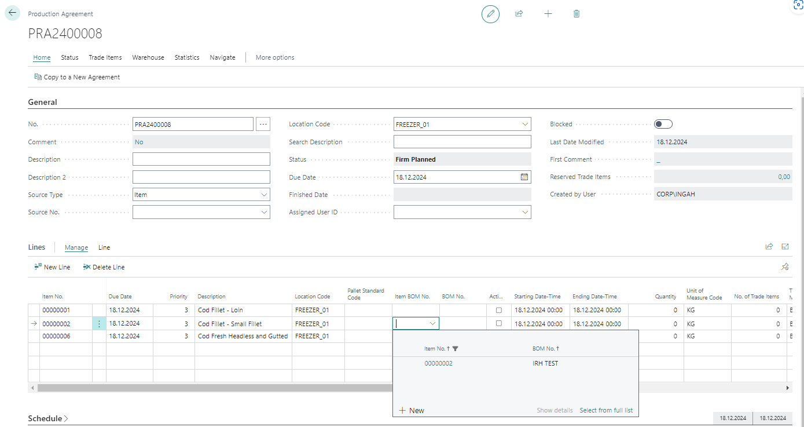Image resolution: width=804 pixels, height=427 pixels.
Task: Open the Trade Items menu tab
Action: tap(105, 57)
